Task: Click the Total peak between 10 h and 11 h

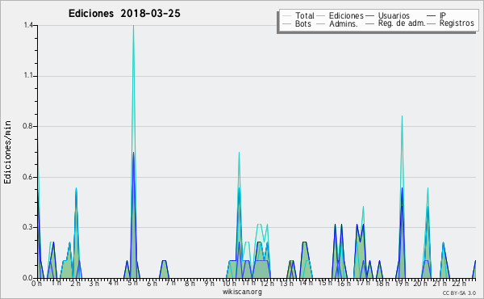Action: click(x=239, y=153)
